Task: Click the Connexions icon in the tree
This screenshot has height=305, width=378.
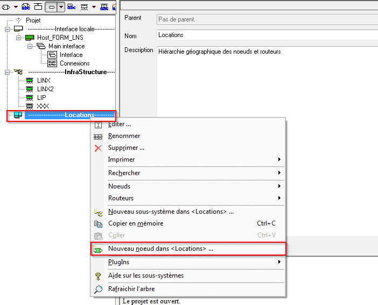Action: pos(52,63)
